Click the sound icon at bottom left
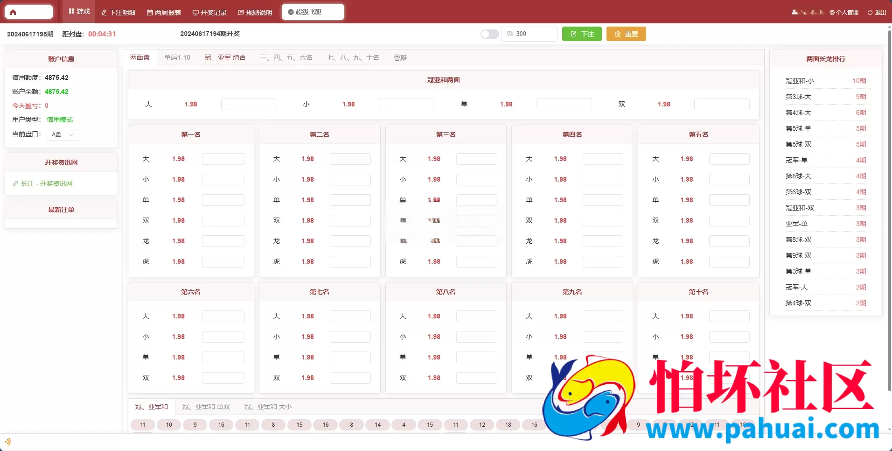The width and height of the screenshot is (892, 451). pyautogui.click(x=8, y=441)
